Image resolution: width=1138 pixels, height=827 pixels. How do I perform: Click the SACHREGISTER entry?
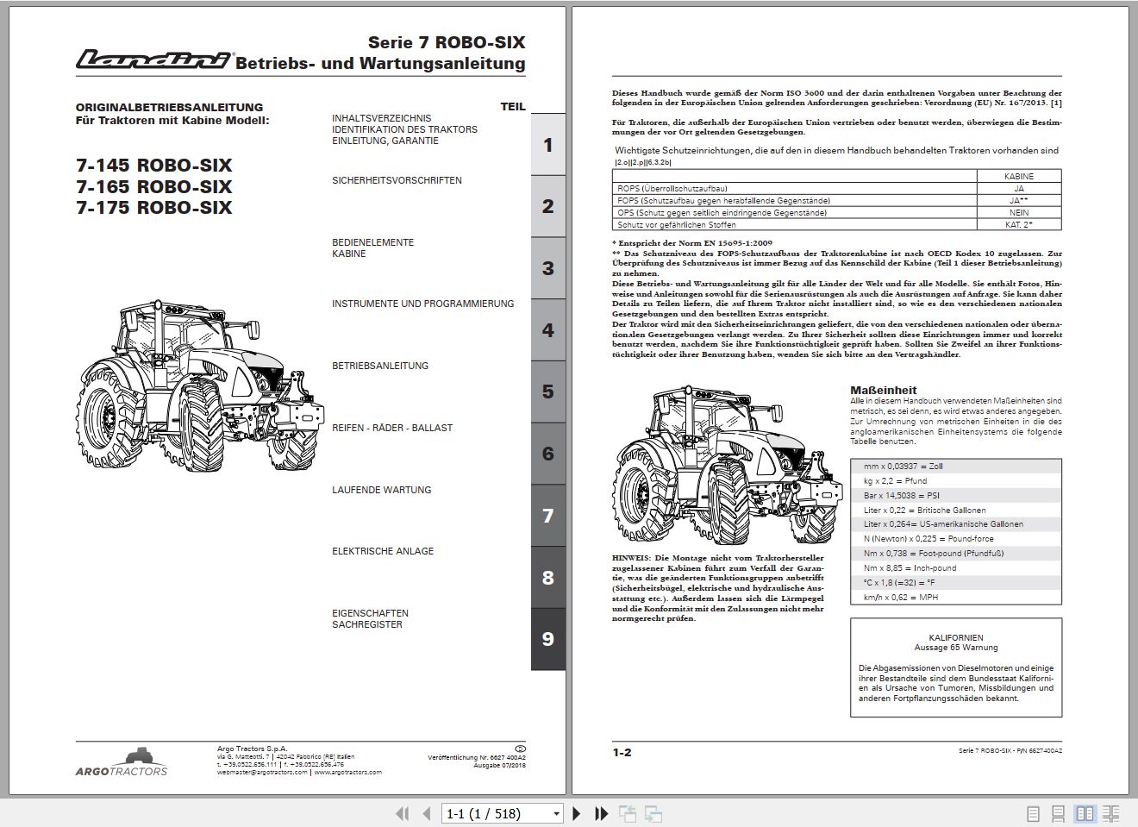367,624
